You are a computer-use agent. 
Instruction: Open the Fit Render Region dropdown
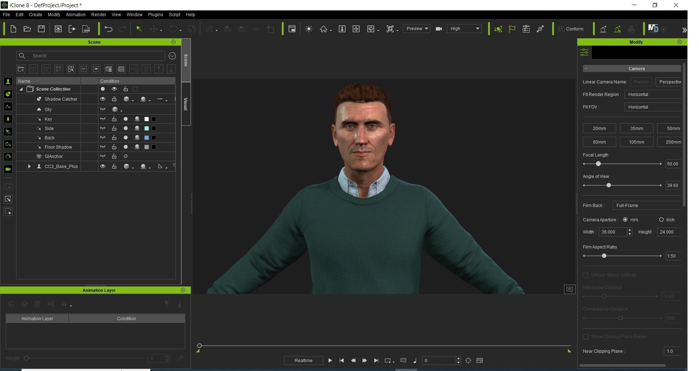pos(652,95)
